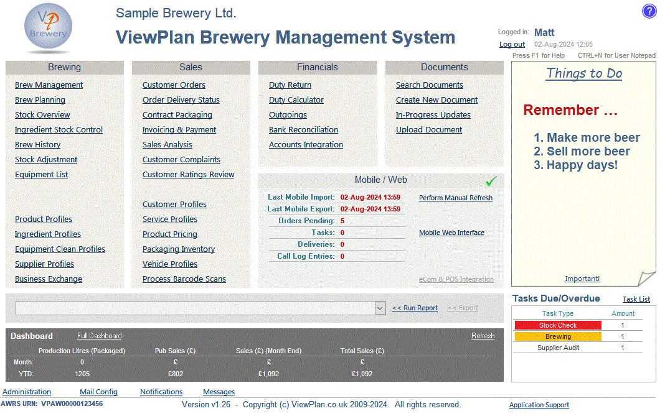Click the Log out link
Screen dimensions: 665x416
(511, 44)
